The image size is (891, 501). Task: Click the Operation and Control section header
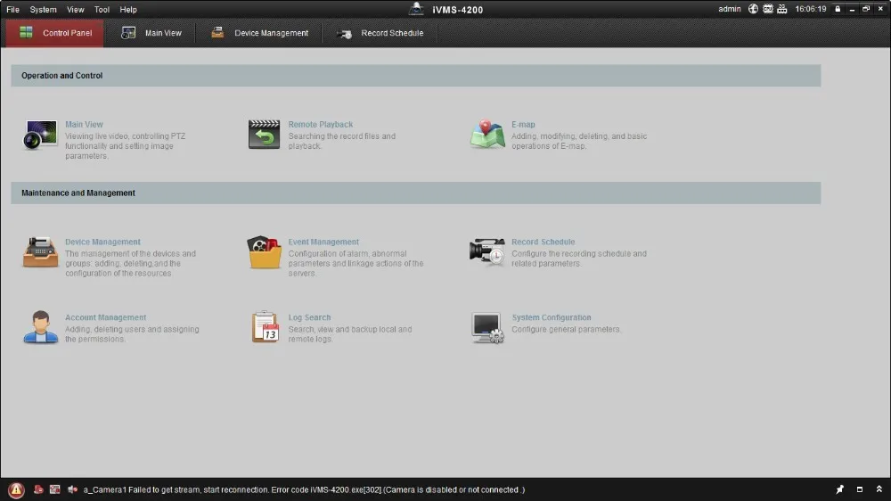[x=415, y=76]
